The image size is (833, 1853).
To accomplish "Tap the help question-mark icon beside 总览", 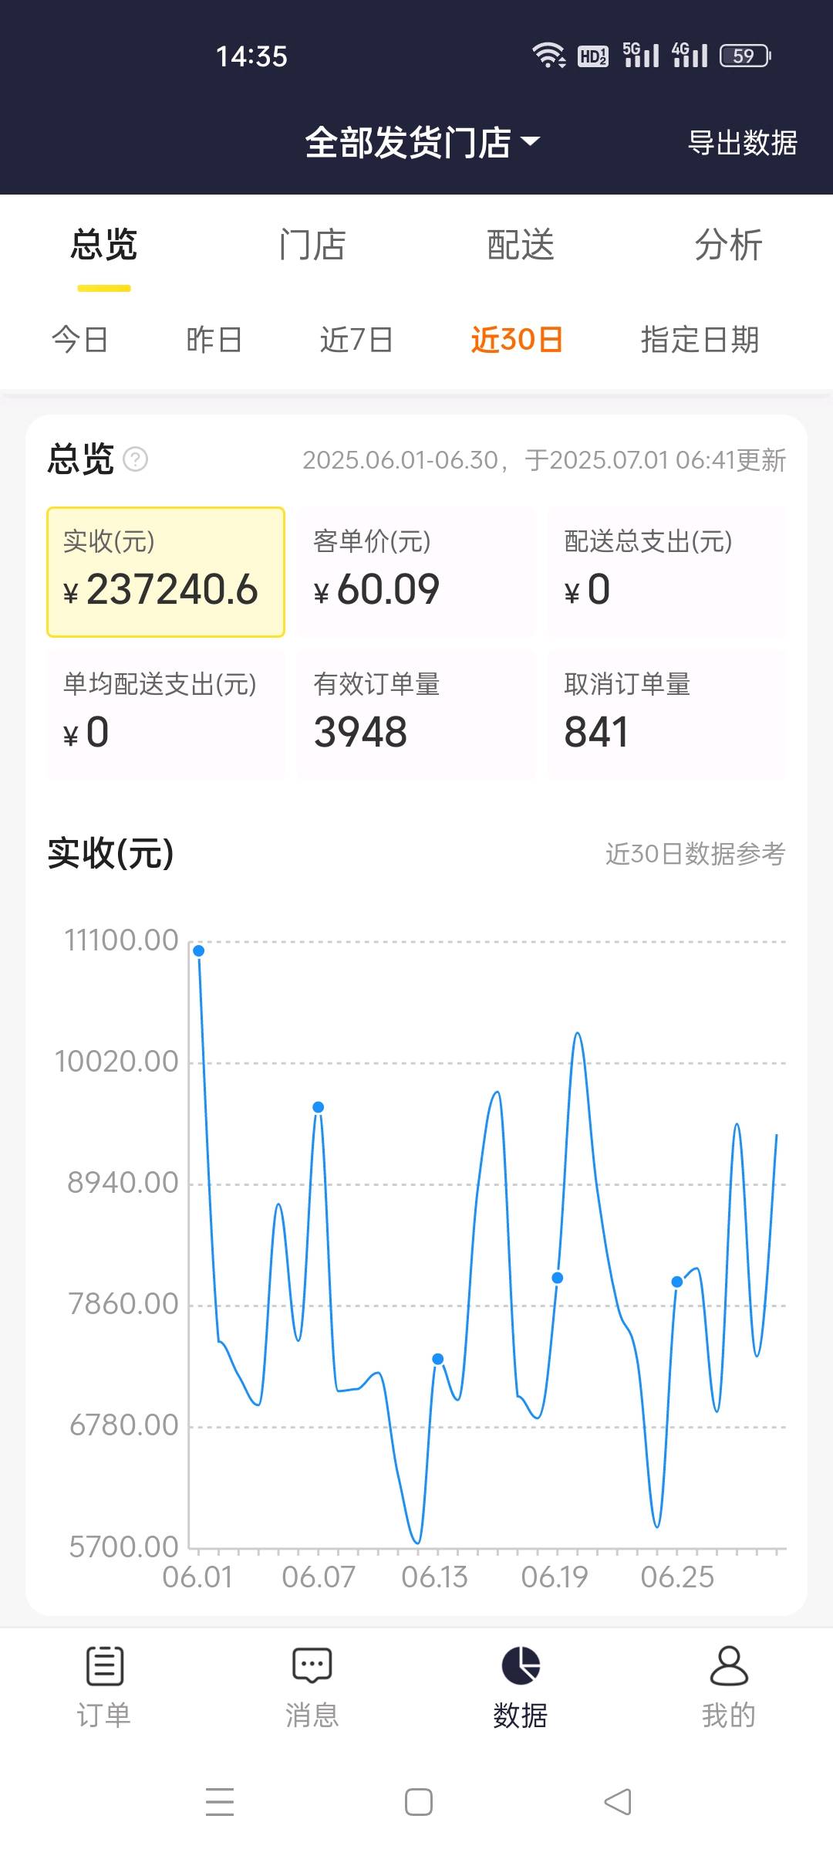I will (x=136, y=459).
